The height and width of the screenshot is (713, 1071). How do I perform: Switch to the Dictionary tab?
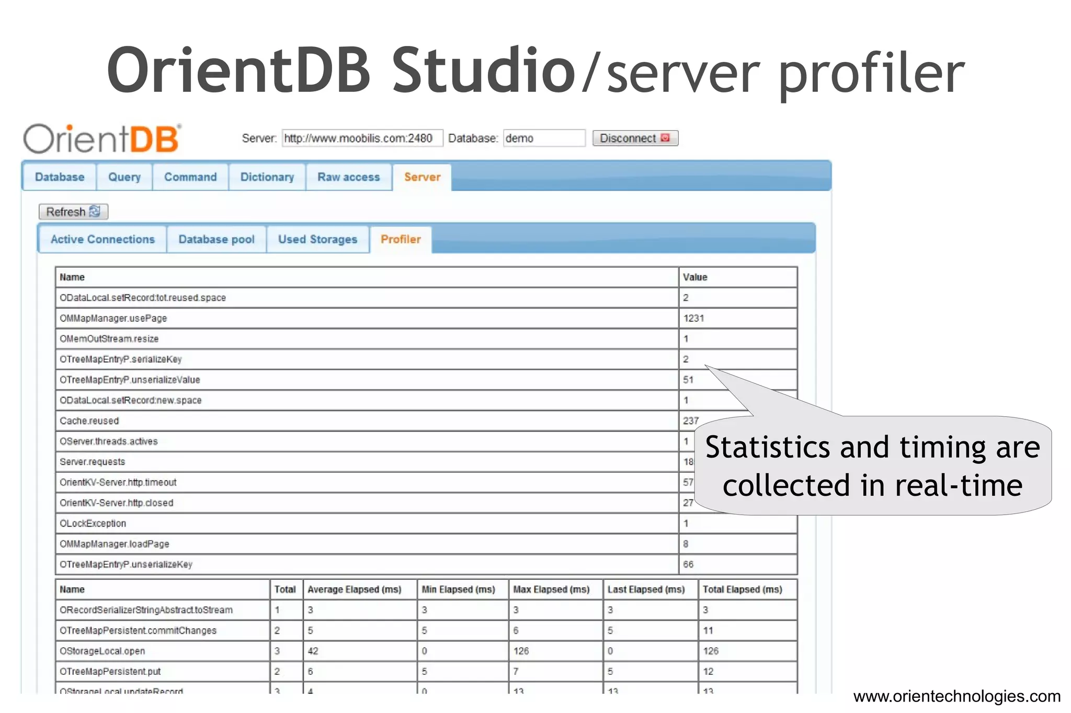pos(267,177)
